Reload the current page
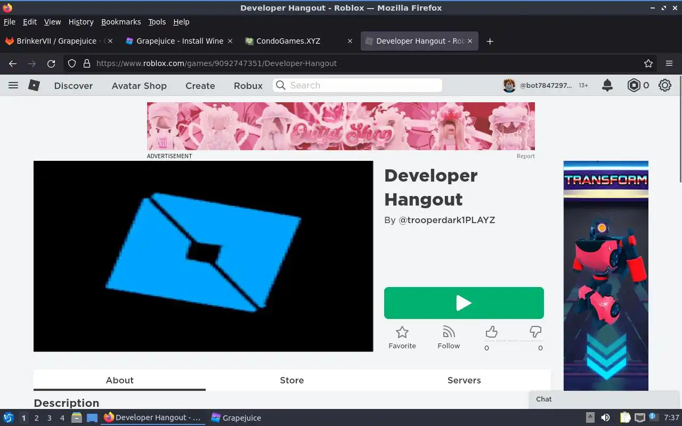Image resolution: width=682 pixels, height=426 pixels. [51, 63]
